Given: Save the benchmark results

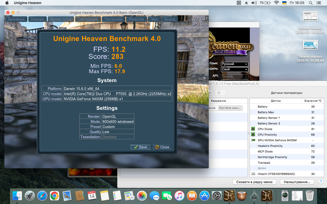Looking at the screenshot, I should (x=141, y=147).
